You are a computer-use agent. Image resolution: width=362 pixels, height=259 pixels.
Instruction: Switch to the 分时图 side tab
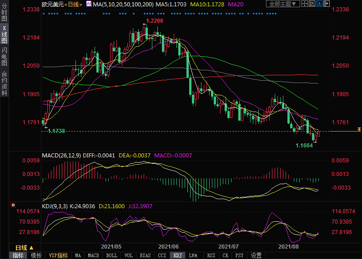click(5, 13)
